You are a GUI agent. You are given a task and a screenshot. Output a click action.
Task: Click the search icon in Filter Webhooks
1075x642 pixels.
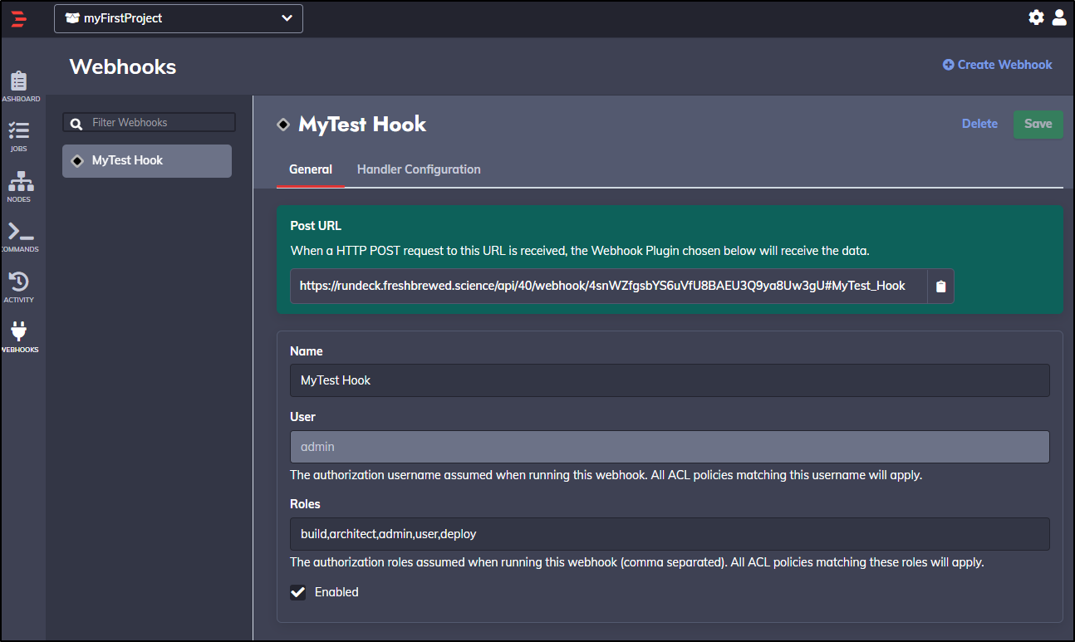click(x=76, y=123)
